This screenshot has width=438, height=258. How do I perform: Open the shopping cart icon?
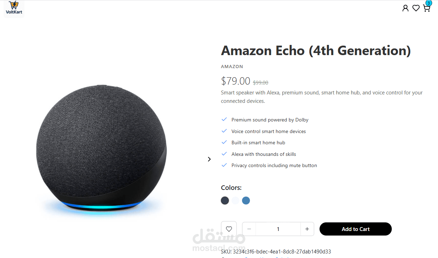[x=426, y=8]
